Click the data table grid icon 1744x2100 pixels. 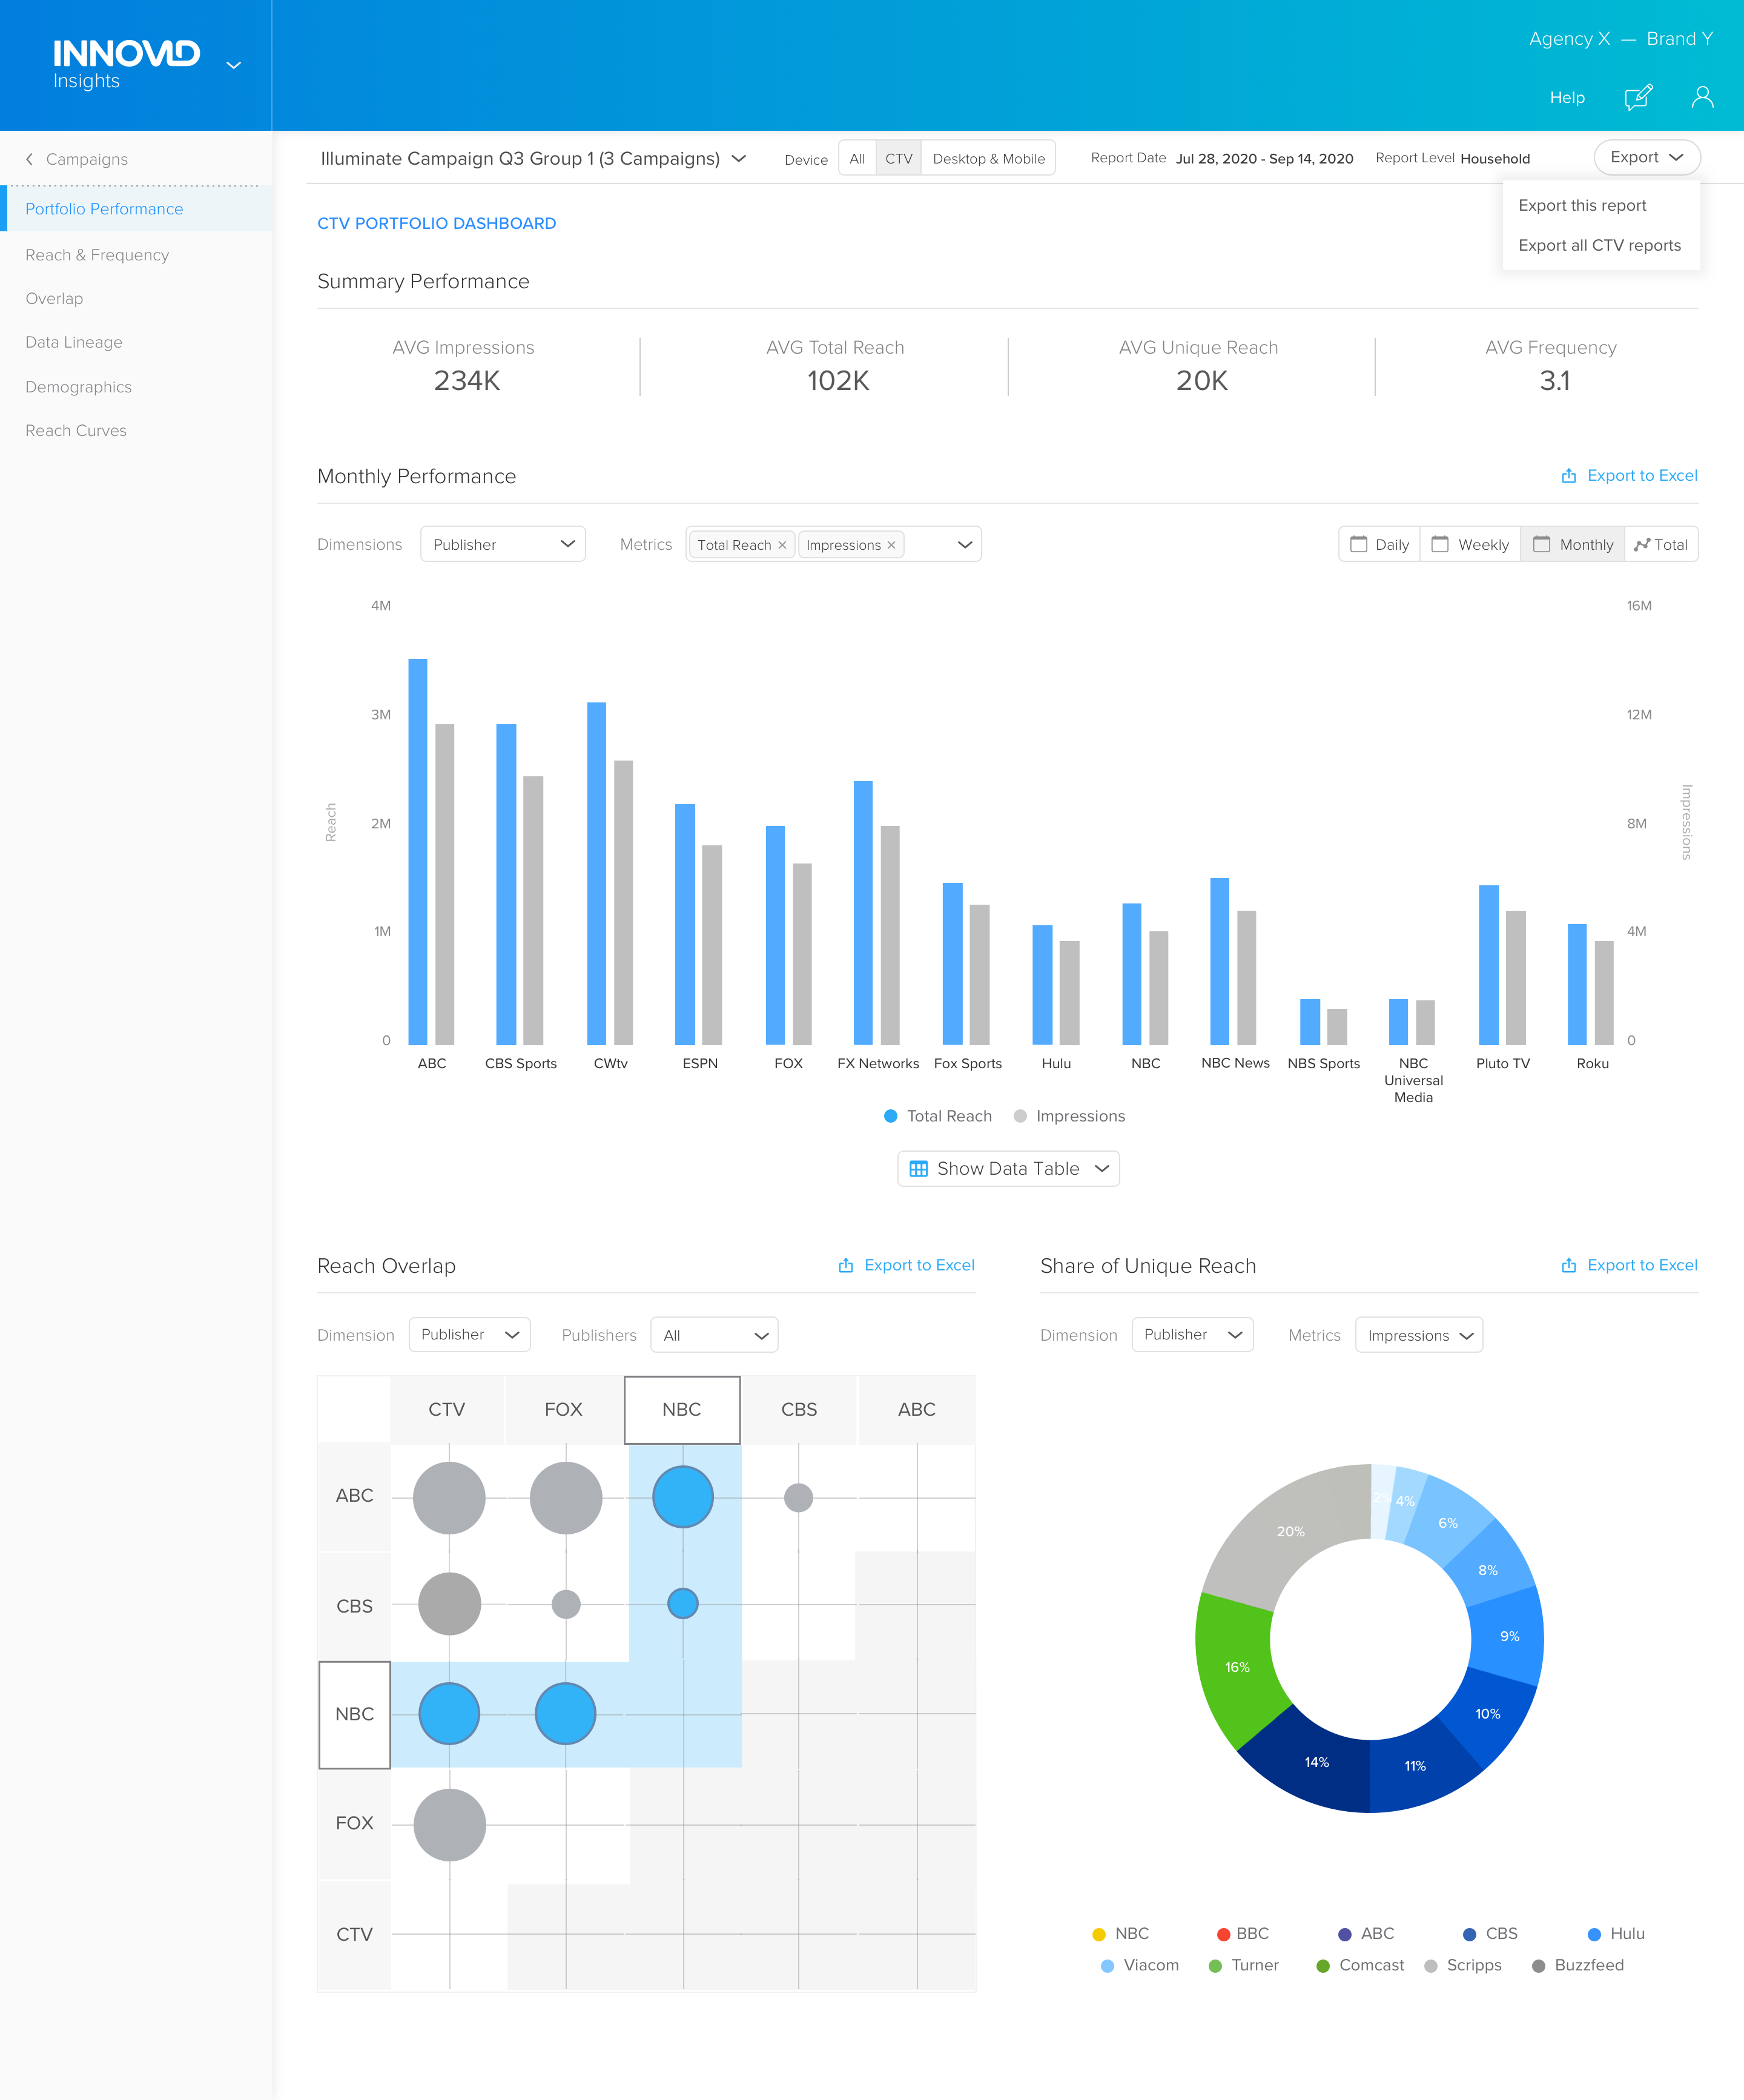click(x=918, y=1168)
